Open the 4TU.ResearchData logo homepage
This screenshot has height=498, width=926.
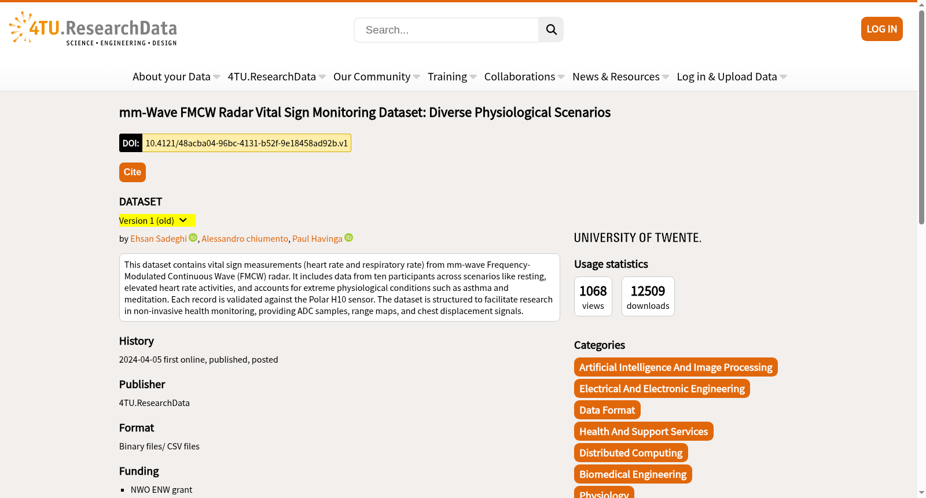pyautogui.click(x=93, y=28)
